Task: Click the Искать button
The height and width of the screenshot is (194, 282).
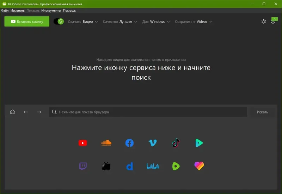Action: 262,112
